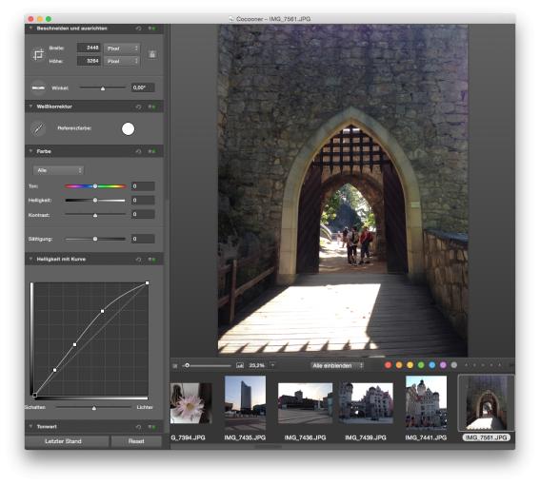Click the Helligkeit brightness slider
Screen dimensions: 540x485
95,201
